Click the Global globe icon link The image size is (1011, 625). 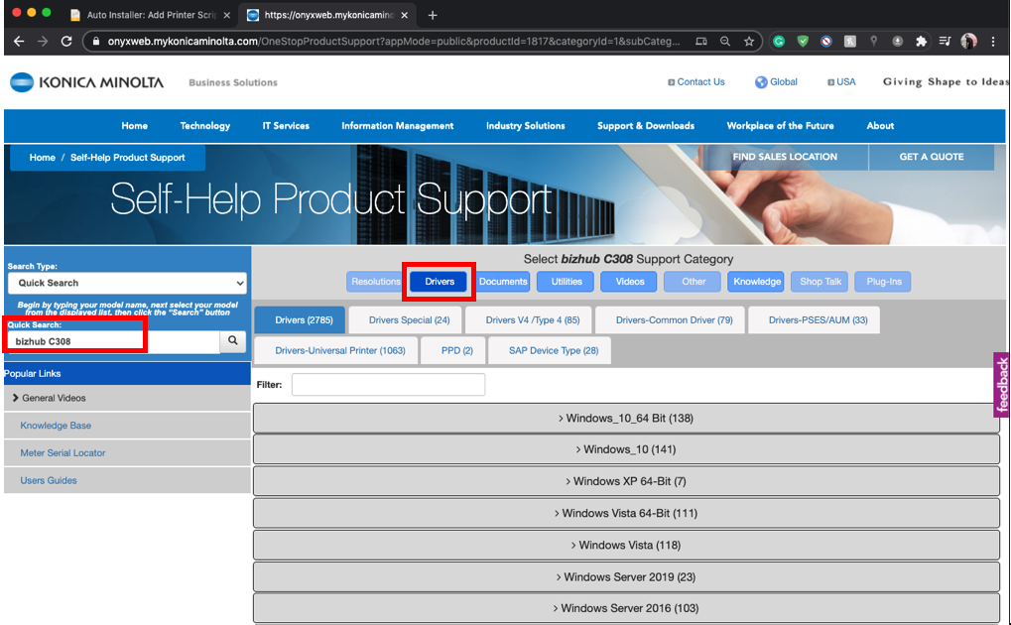pyautogui.click(x=776, y=82)
